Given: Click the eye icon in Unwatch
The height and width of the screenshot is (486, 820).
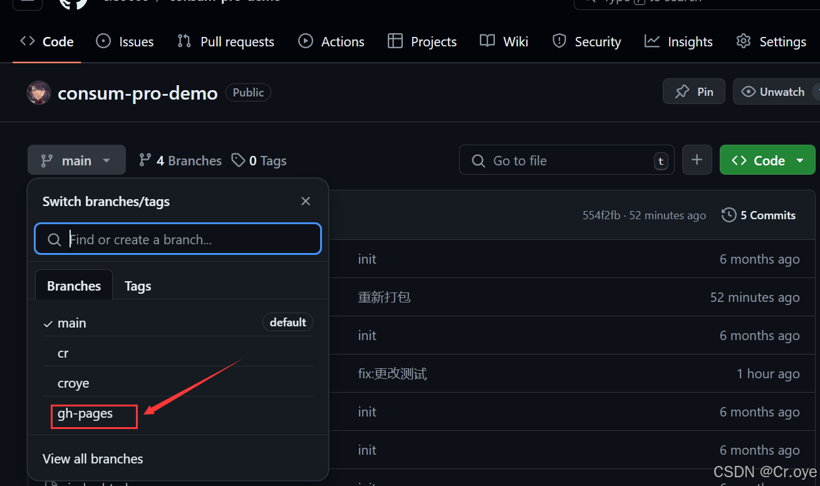Looking at the screenshot, I should (x=748, y=91).
